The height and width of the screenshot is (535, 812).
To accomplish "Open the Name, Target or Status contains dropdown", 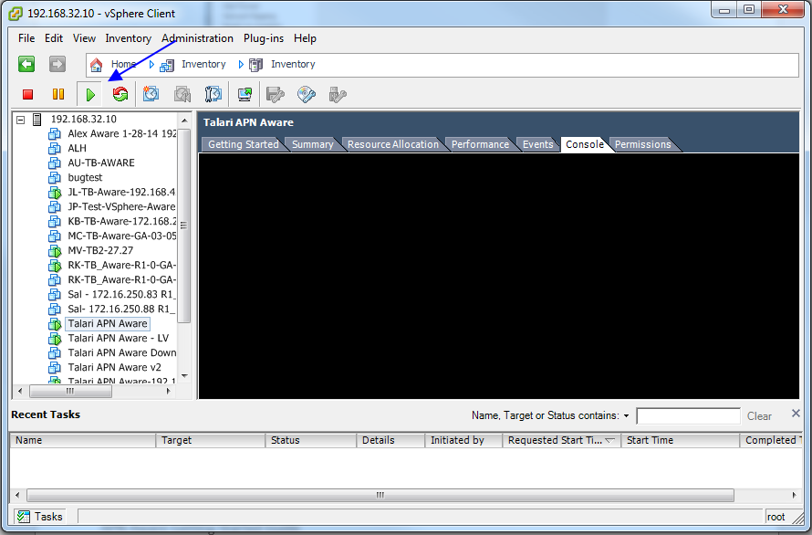I will click(626, 415).
